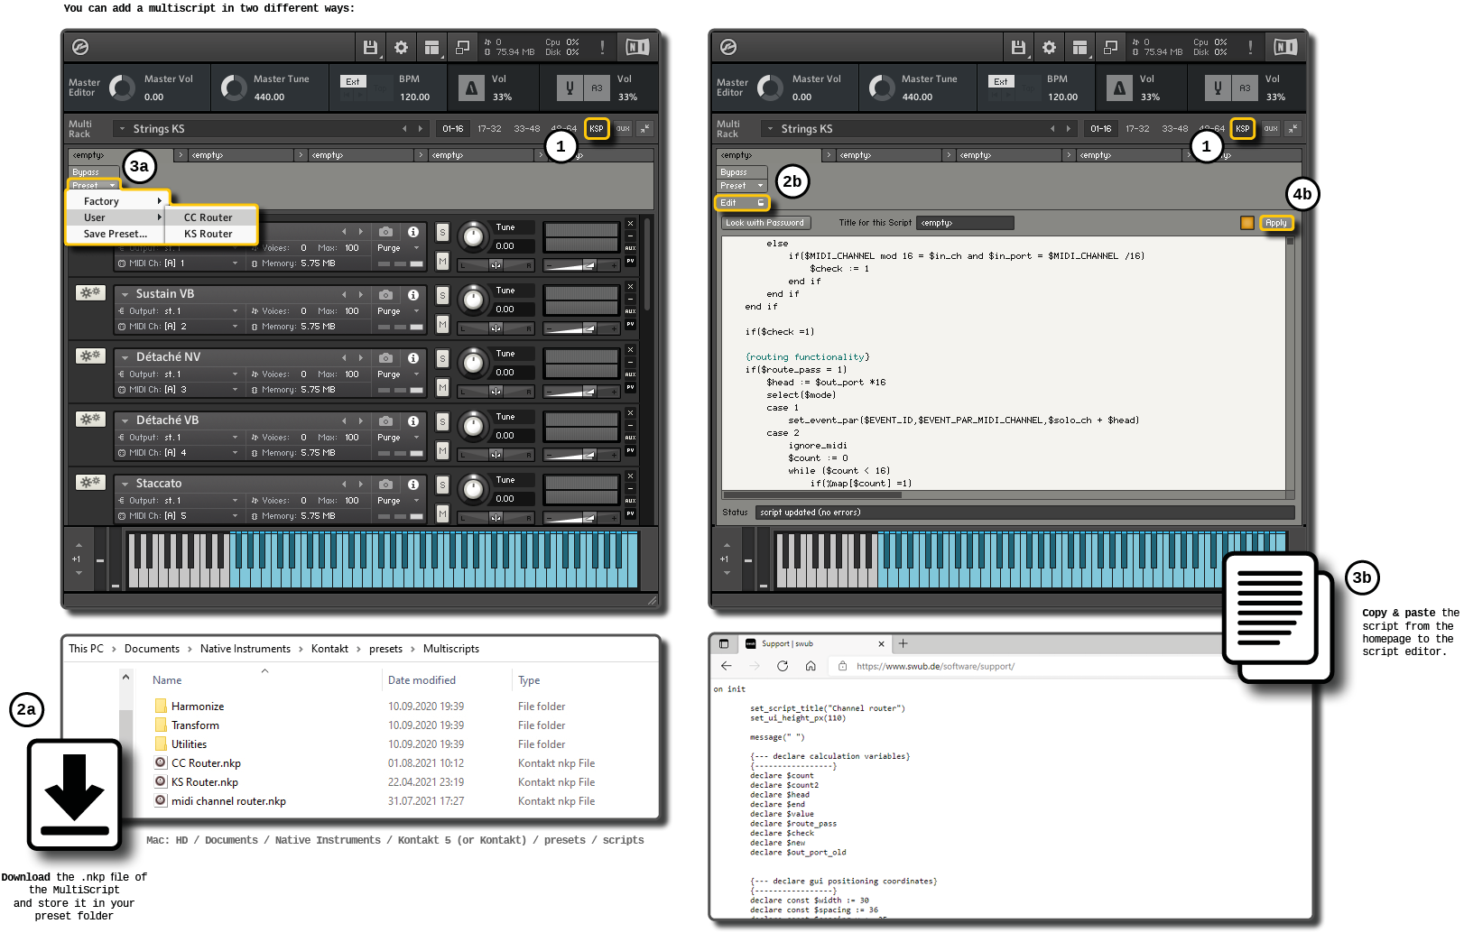
Task: Click the Tune knob of Sustain VB
Action: pyautogui.click(x=472, y=299)
